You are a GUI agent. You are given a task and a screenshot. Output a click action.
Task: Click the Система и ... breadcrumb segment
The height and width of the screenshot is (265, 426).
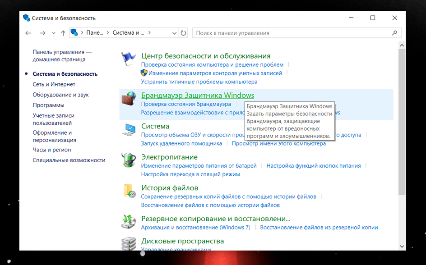128,32
